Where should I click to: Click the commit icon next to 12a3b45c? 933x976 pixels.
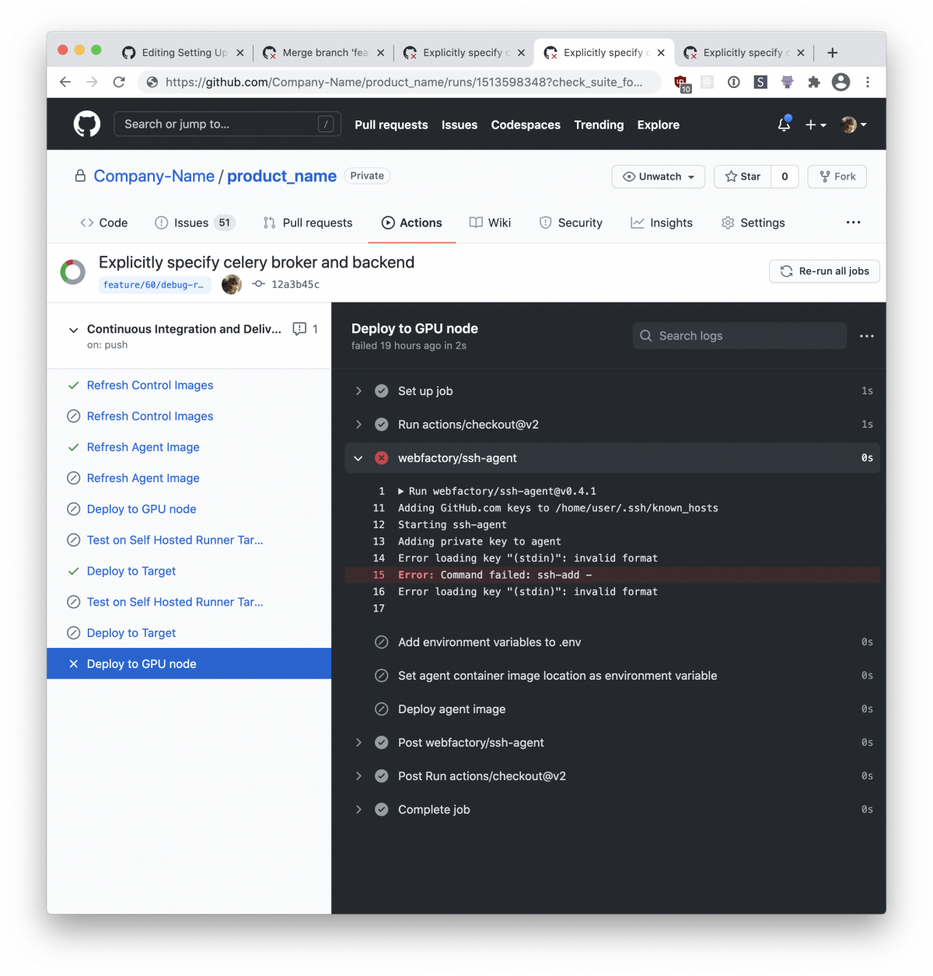(258, 284)
